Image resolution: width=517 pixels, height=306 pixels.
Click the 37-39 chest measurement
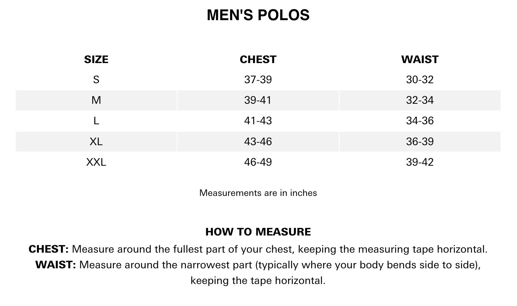click(258, 80)
